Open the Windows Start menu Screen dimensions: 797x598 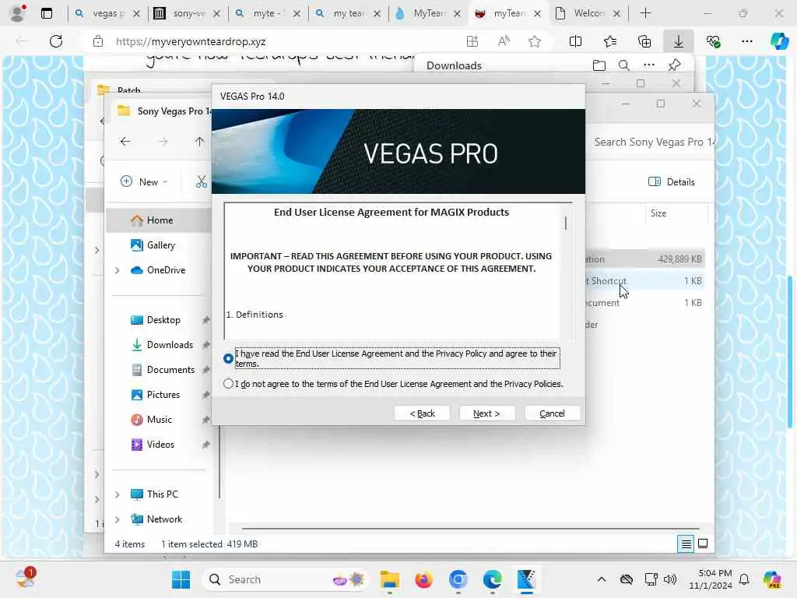[181, 579]
